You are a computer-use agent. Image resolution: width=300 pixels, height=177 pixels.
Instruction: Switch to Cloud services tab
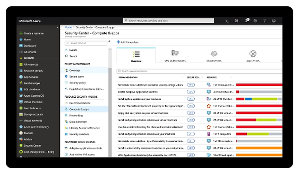(214, 56)
